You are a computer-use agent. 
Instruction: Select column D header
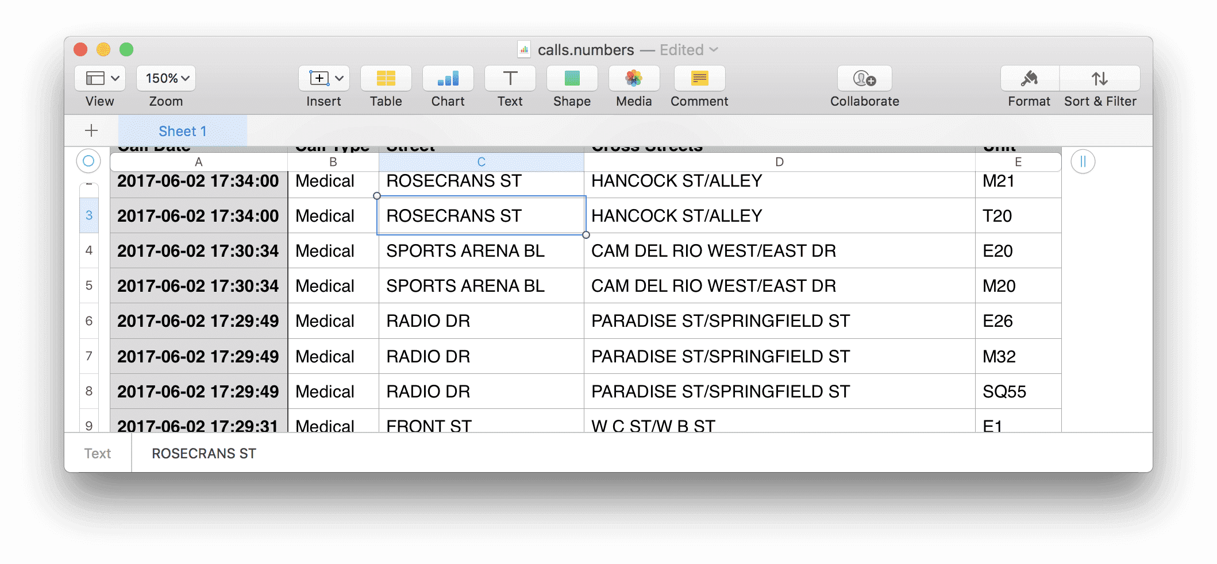coord(779,162)
